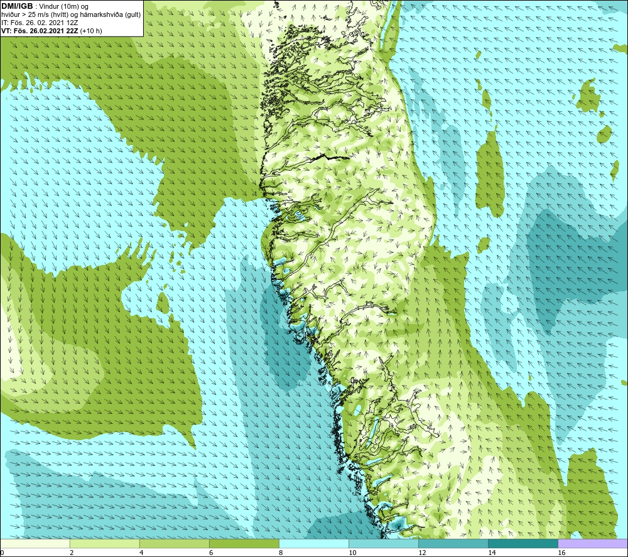Click the '4' label on the scale
The image size is (628, 557).
[x=141, y=553]
